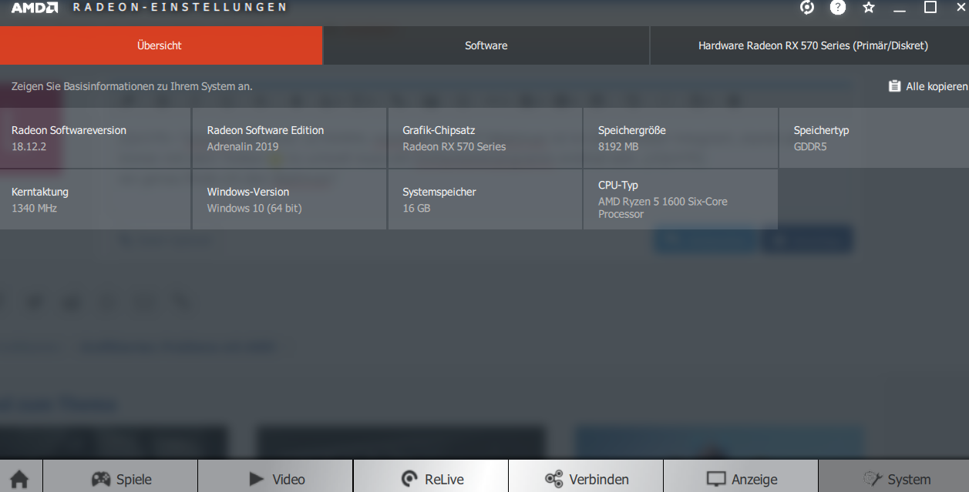Click the update notification icon in title bar
The image size is (969, 492).
(x=807, y=8)
